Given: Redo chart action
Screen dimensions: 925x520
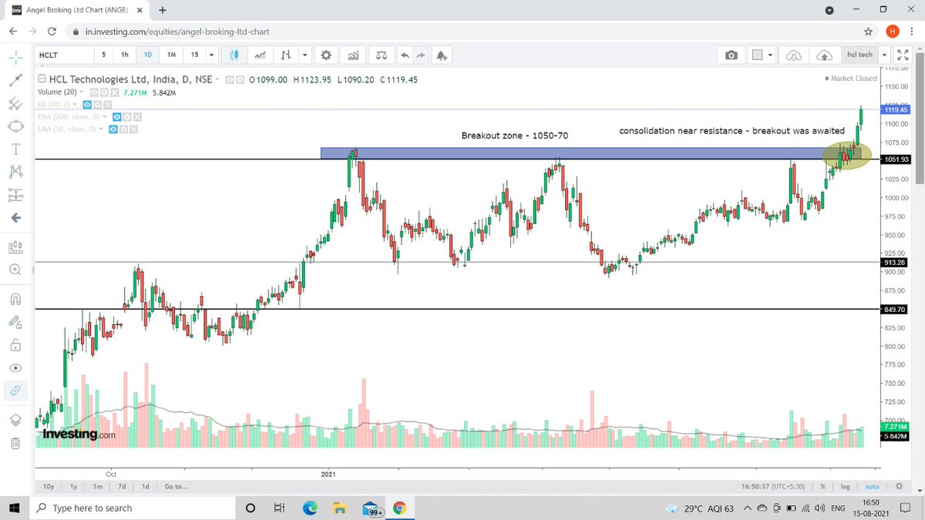Looking at the screenshot, I should point(420,55).
